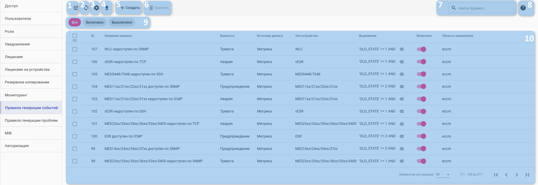The width and height of the screenshot is (538, 185).
Task: Click the Создать button
Action: [x=130, y=8]
